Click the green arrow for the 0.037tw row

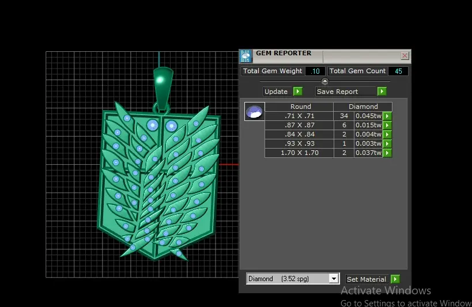coord(387,153)
